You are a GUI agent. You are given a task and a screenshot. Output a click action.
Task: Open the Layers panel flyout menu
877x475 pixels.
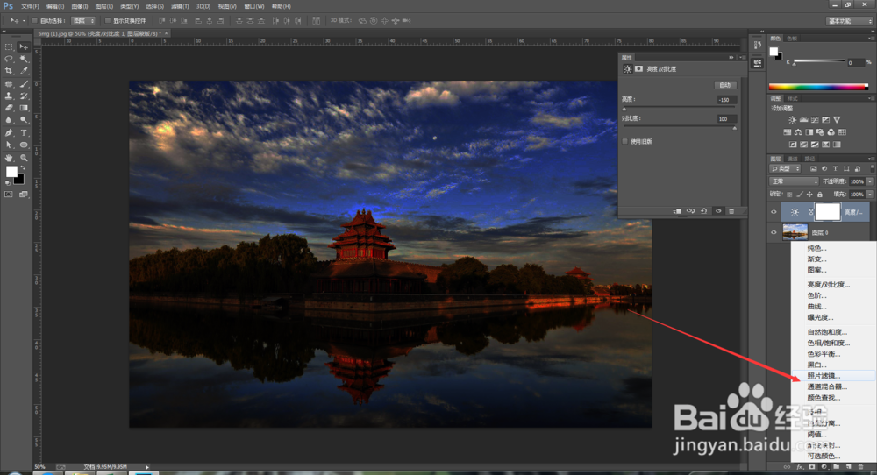click(x=870, y=159)
